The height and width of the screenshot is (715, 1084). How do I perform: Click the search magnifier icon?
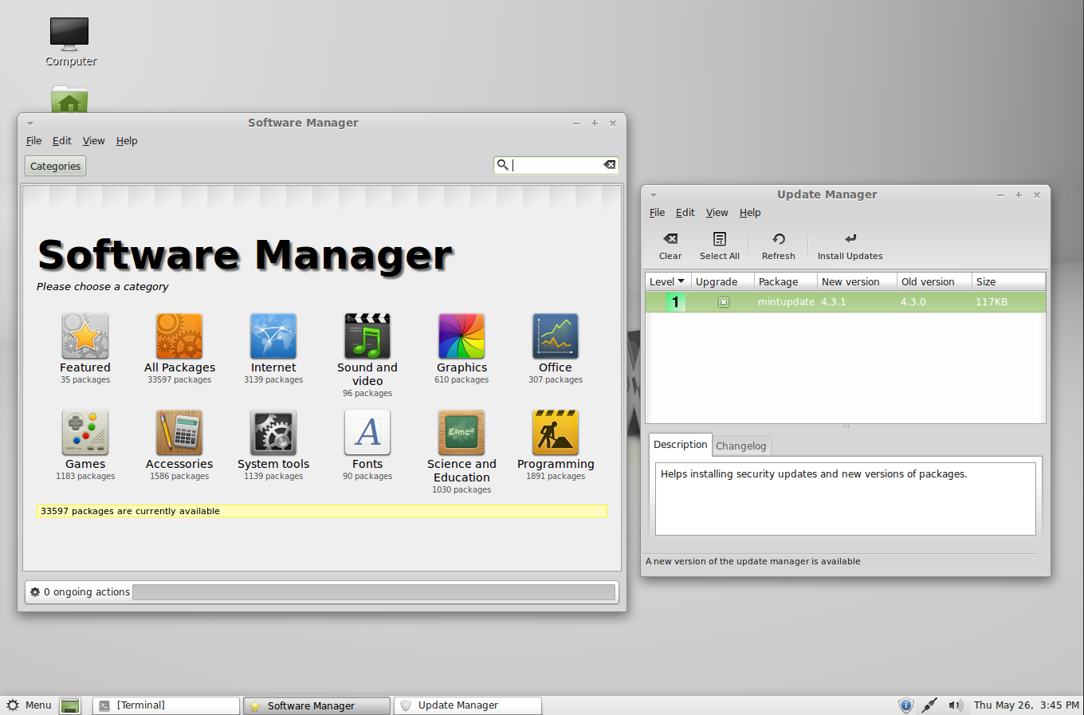pos(502,165)
